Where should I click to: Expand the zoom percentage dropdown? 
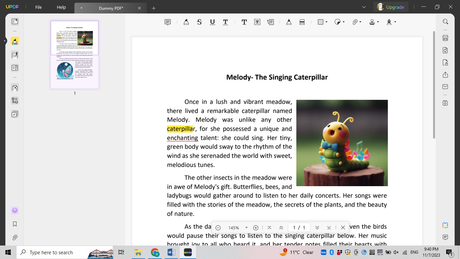coord(246,228)
